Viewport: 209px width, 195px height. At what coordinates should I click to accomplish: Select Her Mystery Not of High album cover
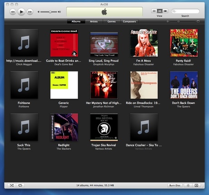(104, 85)
